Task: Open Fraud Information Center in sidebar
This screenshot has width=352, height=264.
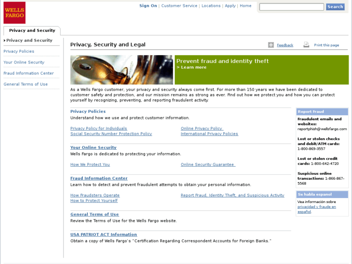Action: [x=29, y=73]
